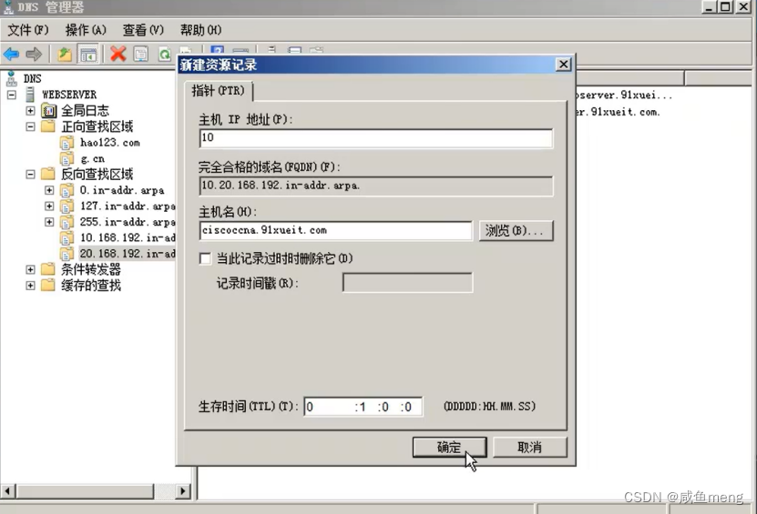Select the record row ending 'er.91xueit.com.'
Screen dimensions: 757x514
pyautogui.click(x=618, y=111)
